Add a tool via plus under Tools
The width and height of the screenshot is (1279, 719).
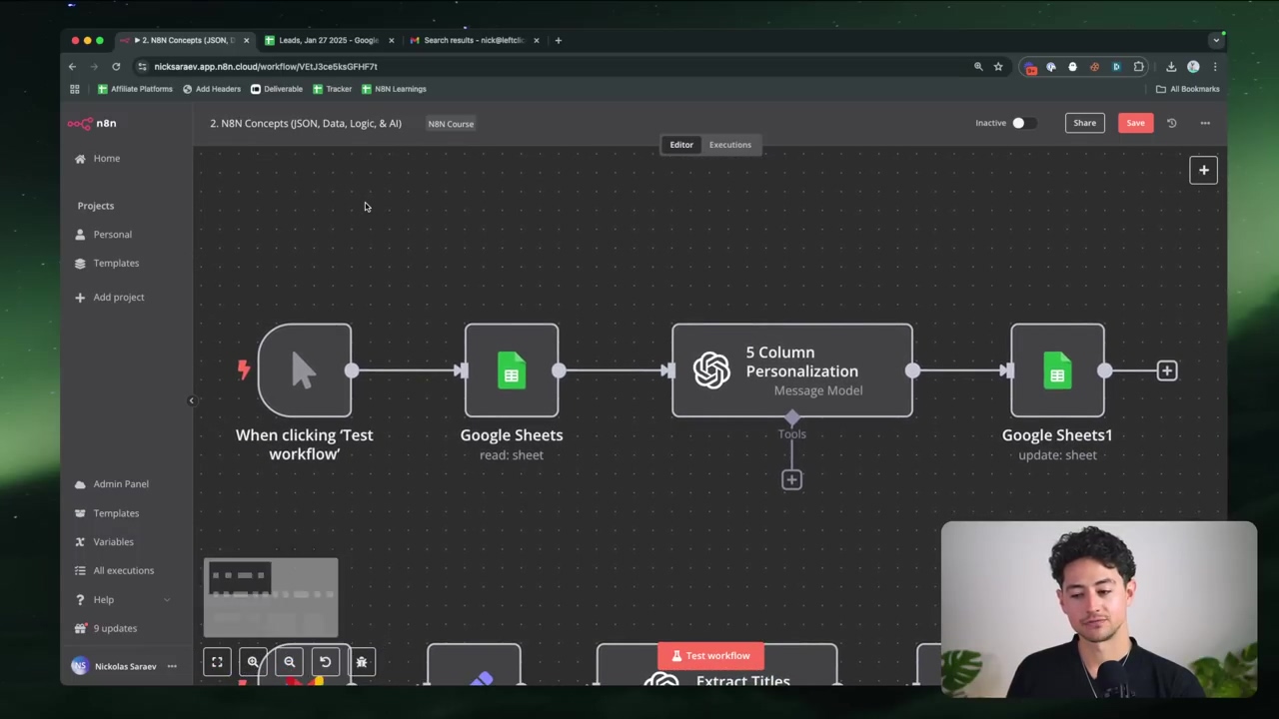(791, 480)
